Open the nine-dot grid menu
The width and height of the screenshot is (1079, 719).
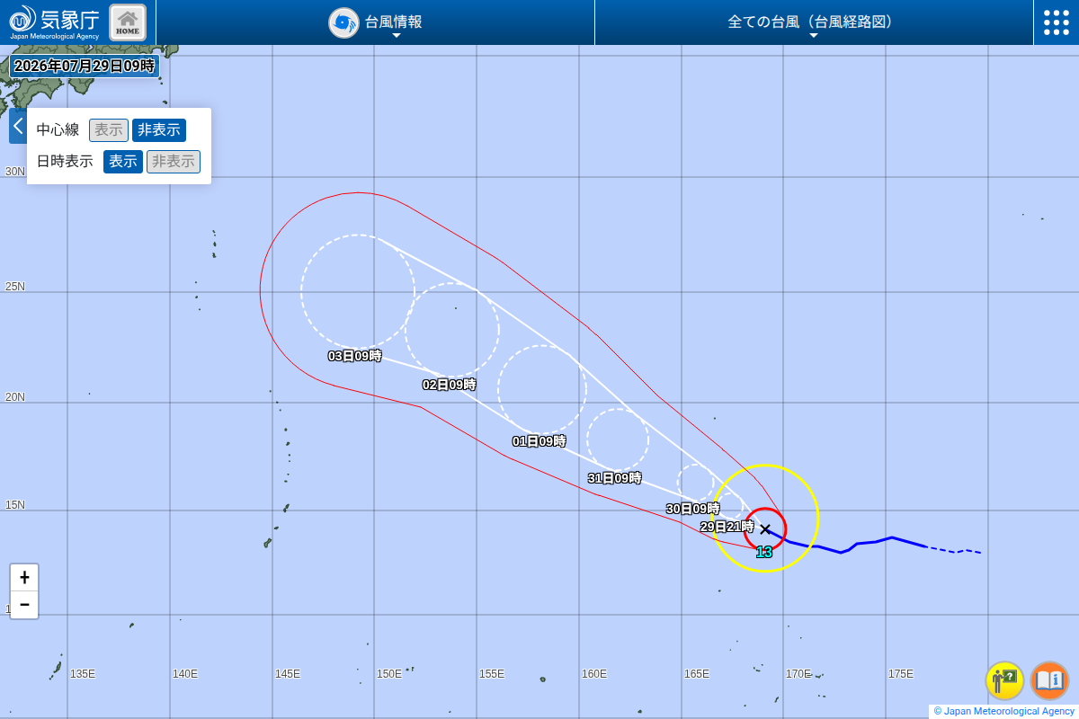1057,22
